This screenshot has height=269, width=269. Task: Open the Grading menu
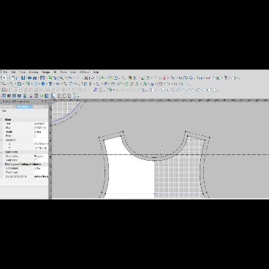click(34, 72)
